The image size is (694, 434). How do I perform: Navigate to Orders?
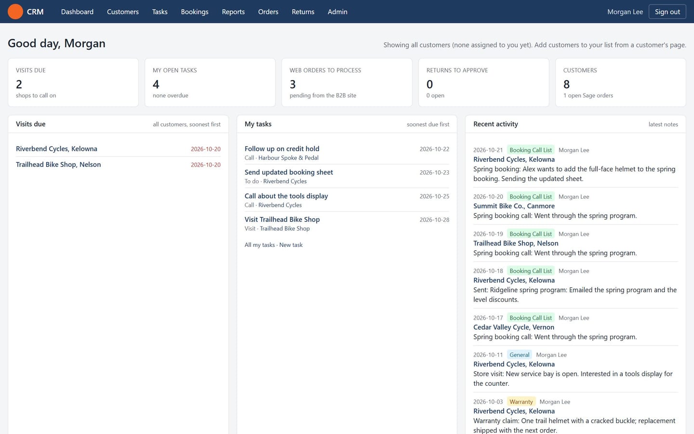point(268,12)
